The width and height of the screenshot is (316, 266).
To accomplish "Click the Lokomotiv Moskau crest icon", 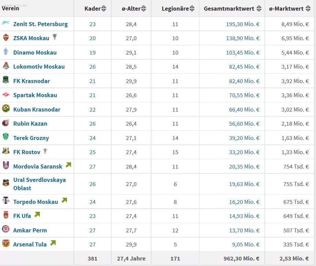I will 6,66.
